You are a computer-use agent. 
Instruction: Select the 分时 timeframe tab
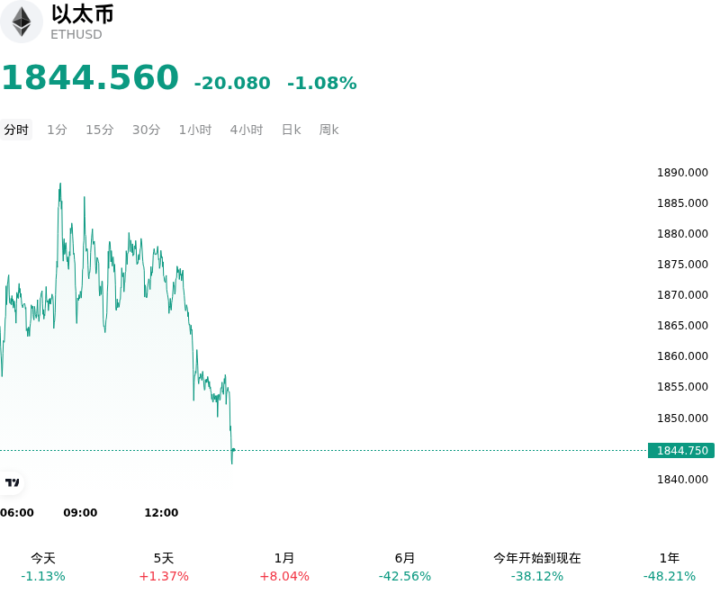16,130
